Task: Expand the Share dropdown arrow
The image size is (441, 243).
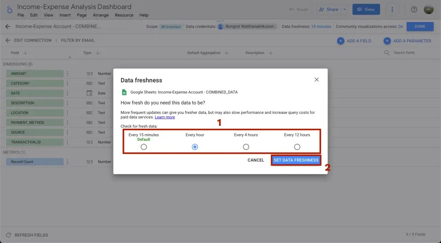Action: [344, 9]
